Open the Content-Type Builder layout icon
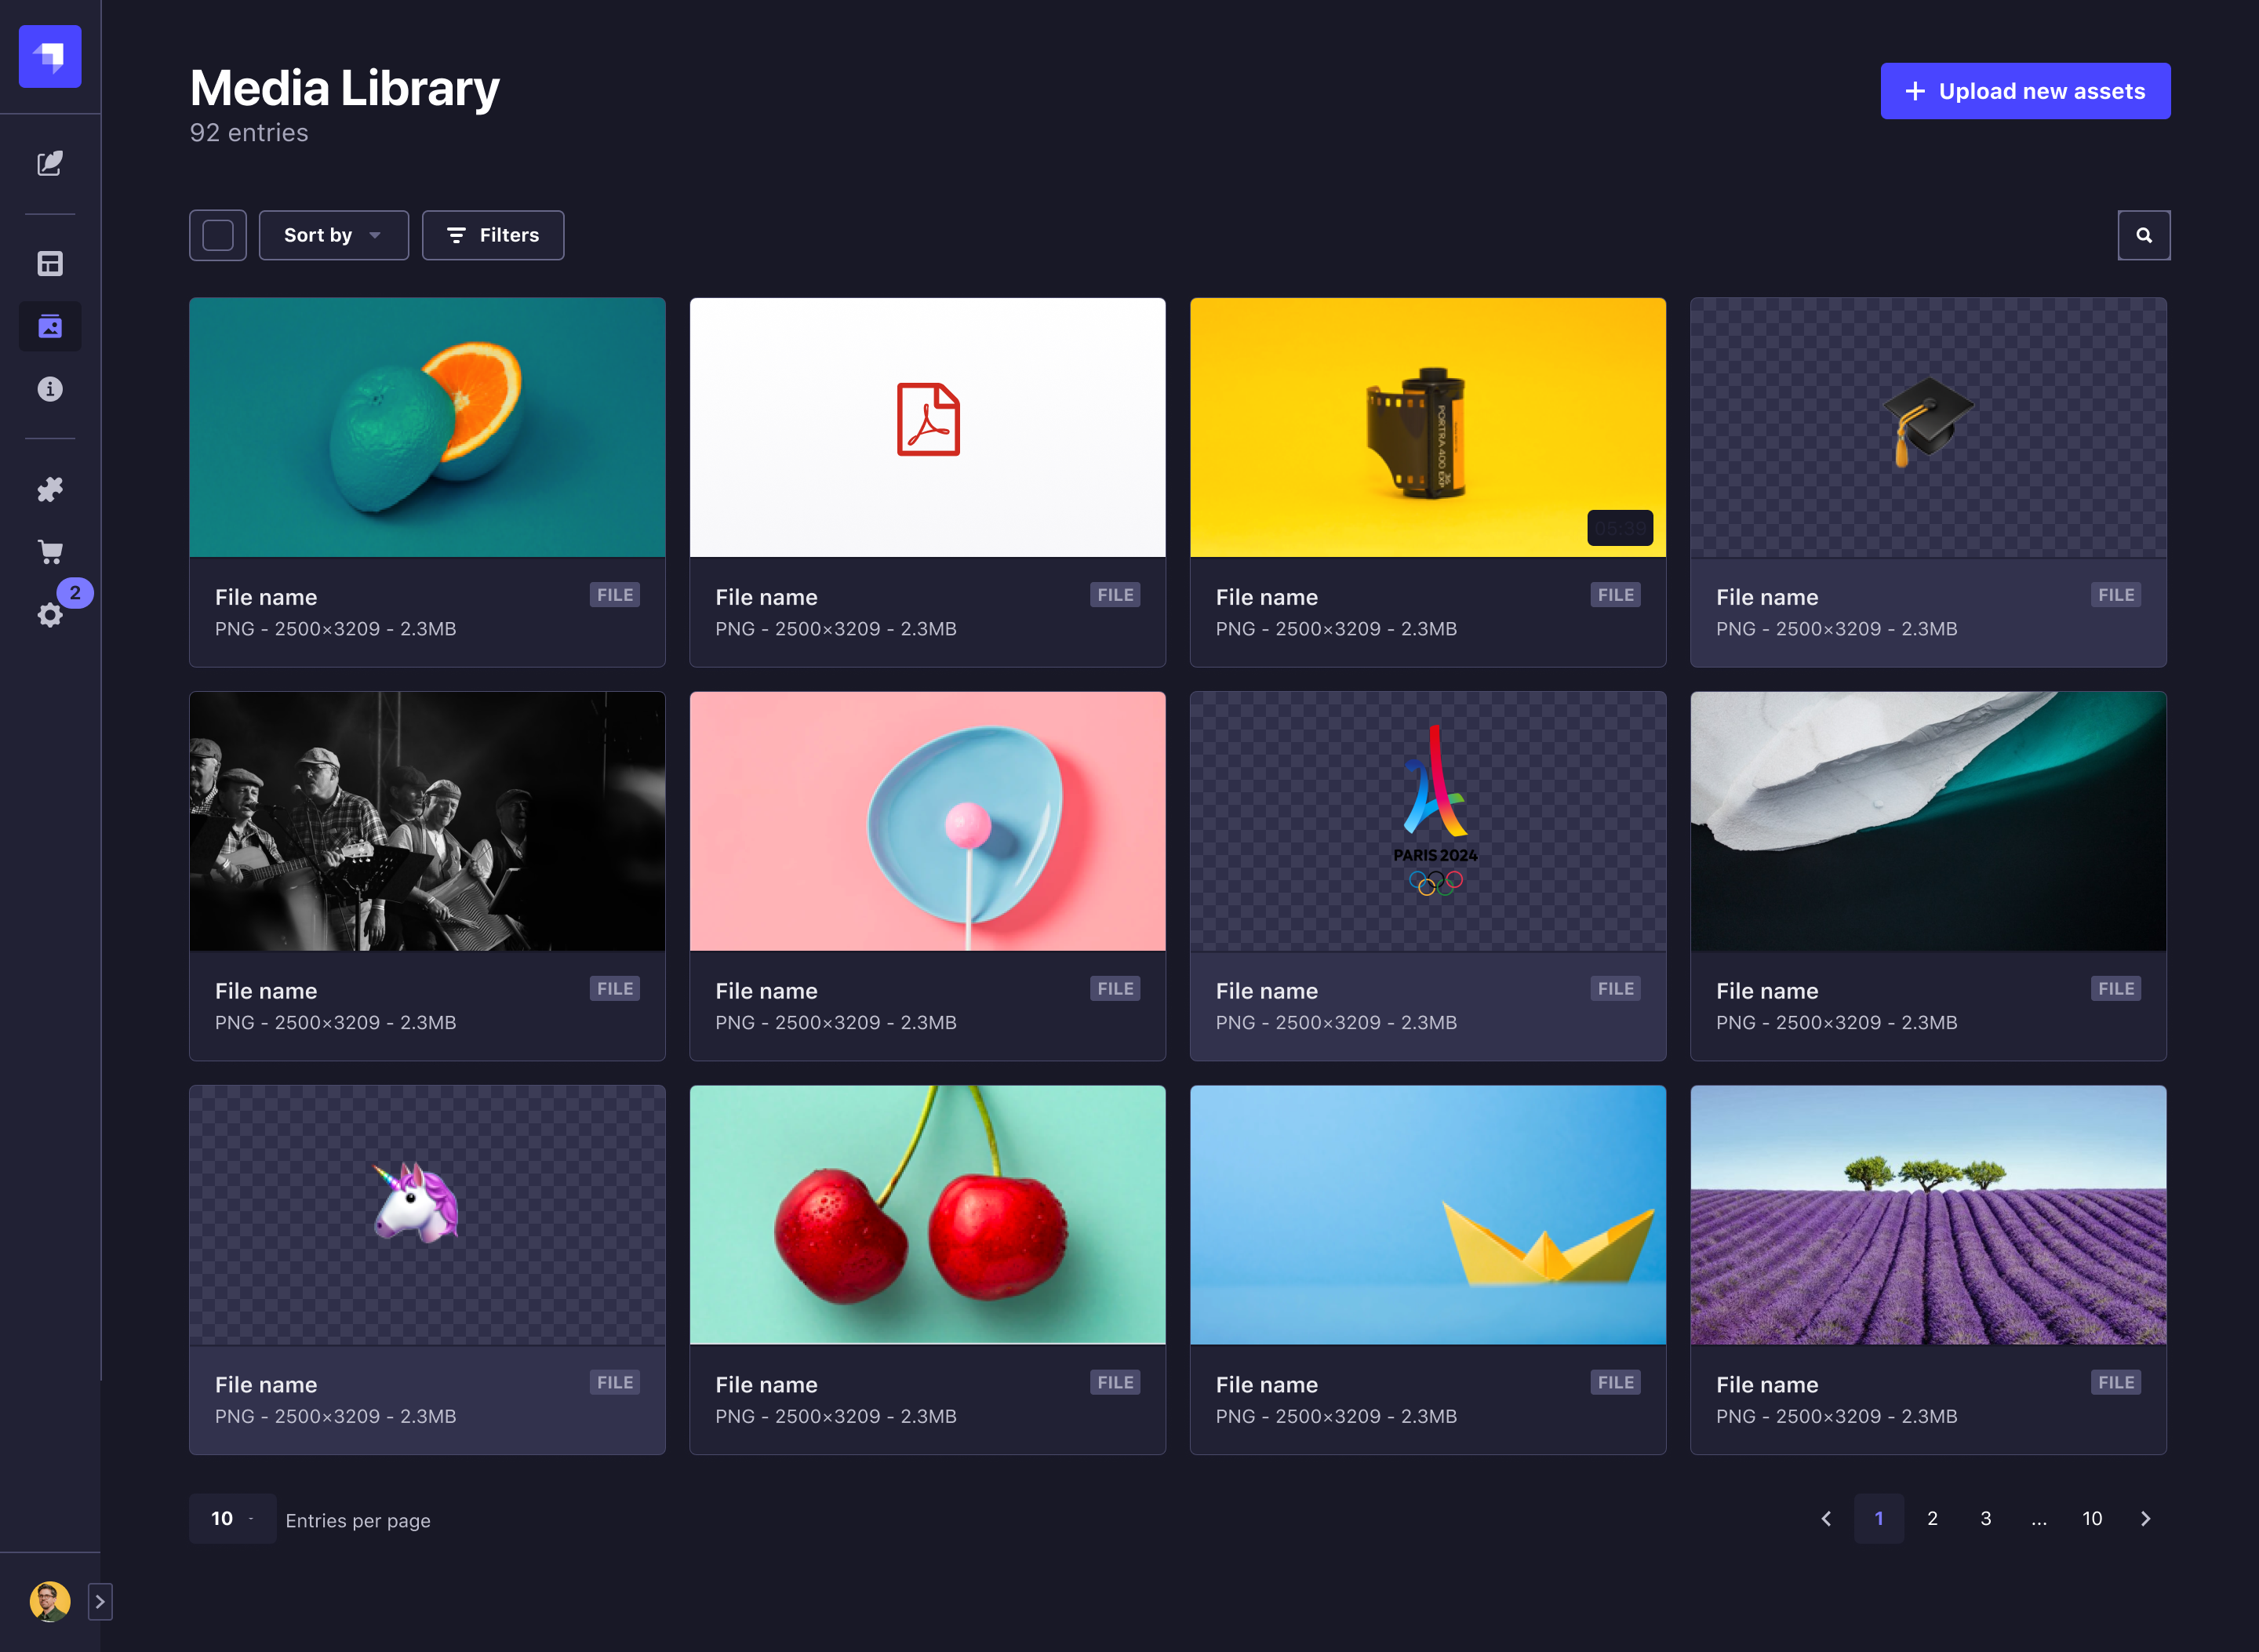This screenshot has height=1652, width=2259. tap(50, 264)
